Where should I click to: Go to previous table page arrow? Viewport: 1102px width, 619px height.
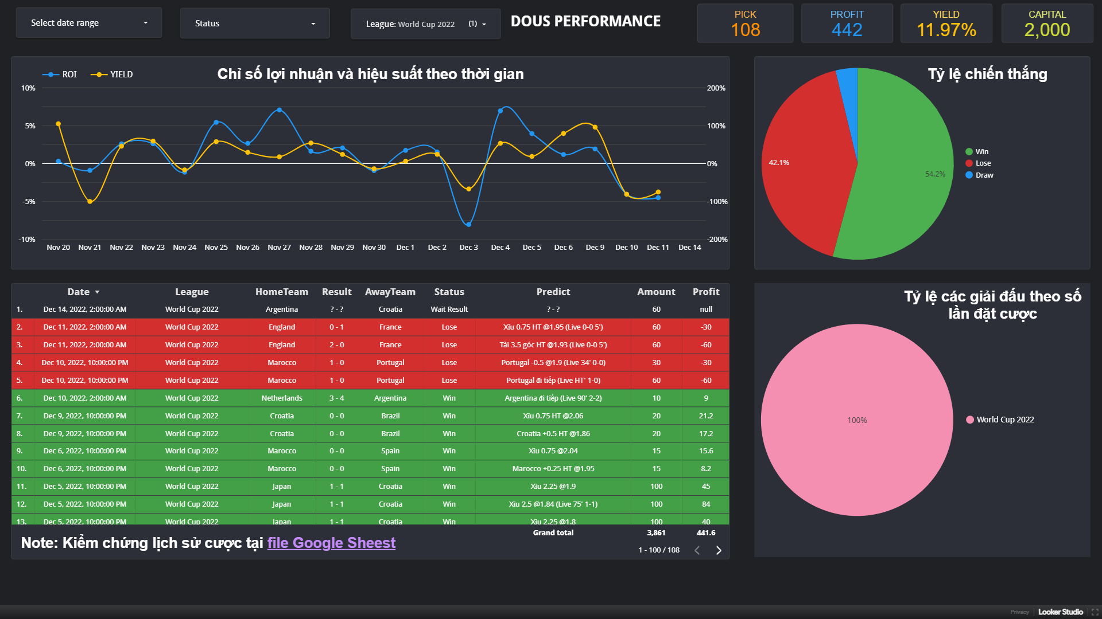697,550
